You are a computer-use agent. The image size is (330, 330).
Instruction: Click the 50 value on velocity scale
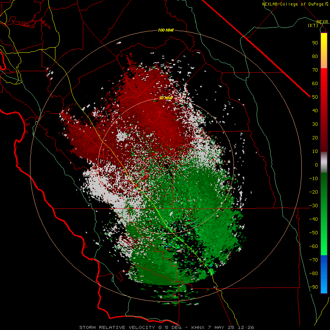pos(315,97)
